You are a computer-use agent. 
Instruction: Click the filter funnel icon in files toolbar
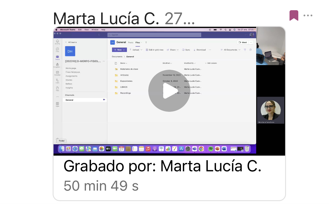(x=245, y=50)
